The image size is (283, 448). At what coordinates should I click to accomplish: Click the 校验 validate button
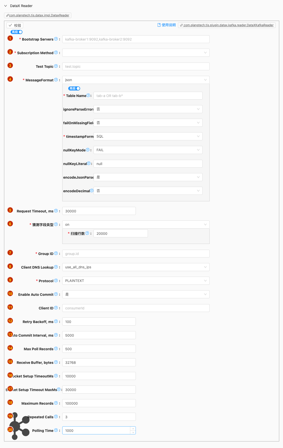(x=15, y=25)
